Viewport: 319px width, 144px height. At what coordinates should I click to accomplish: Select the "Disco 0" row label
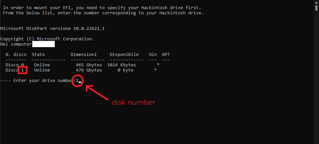click(x=14, y=65)
